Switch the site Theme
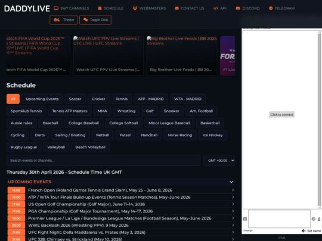Screen dimensions: 322x241 point(64,20)
